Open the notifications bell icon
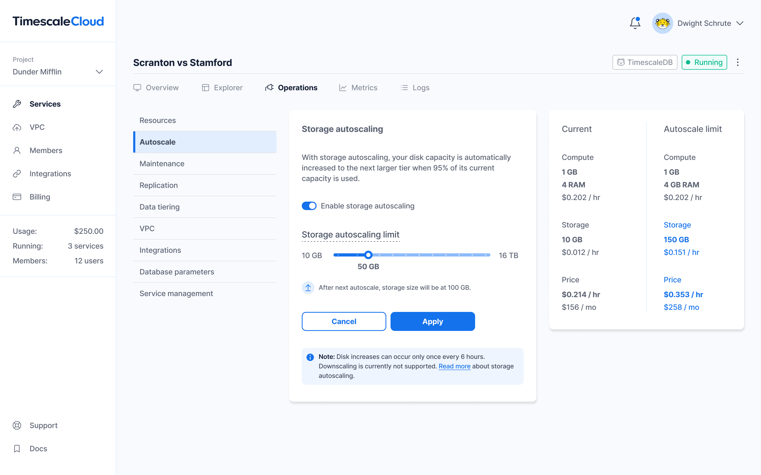The width and height of the screenshot is (761, 475). coord(635,23)
